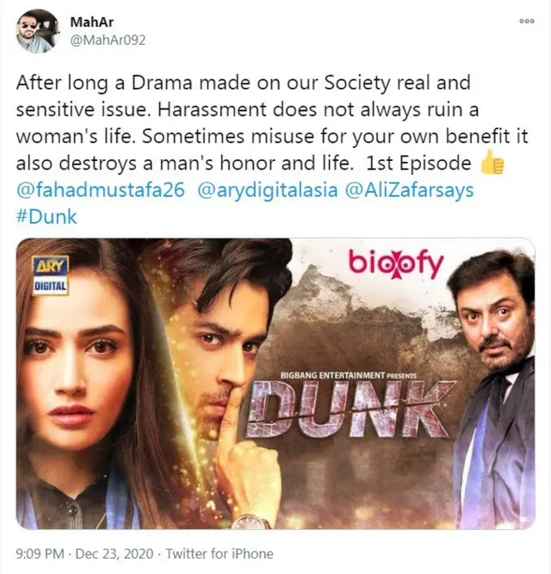Click the tweet body text

coord(272,123)
